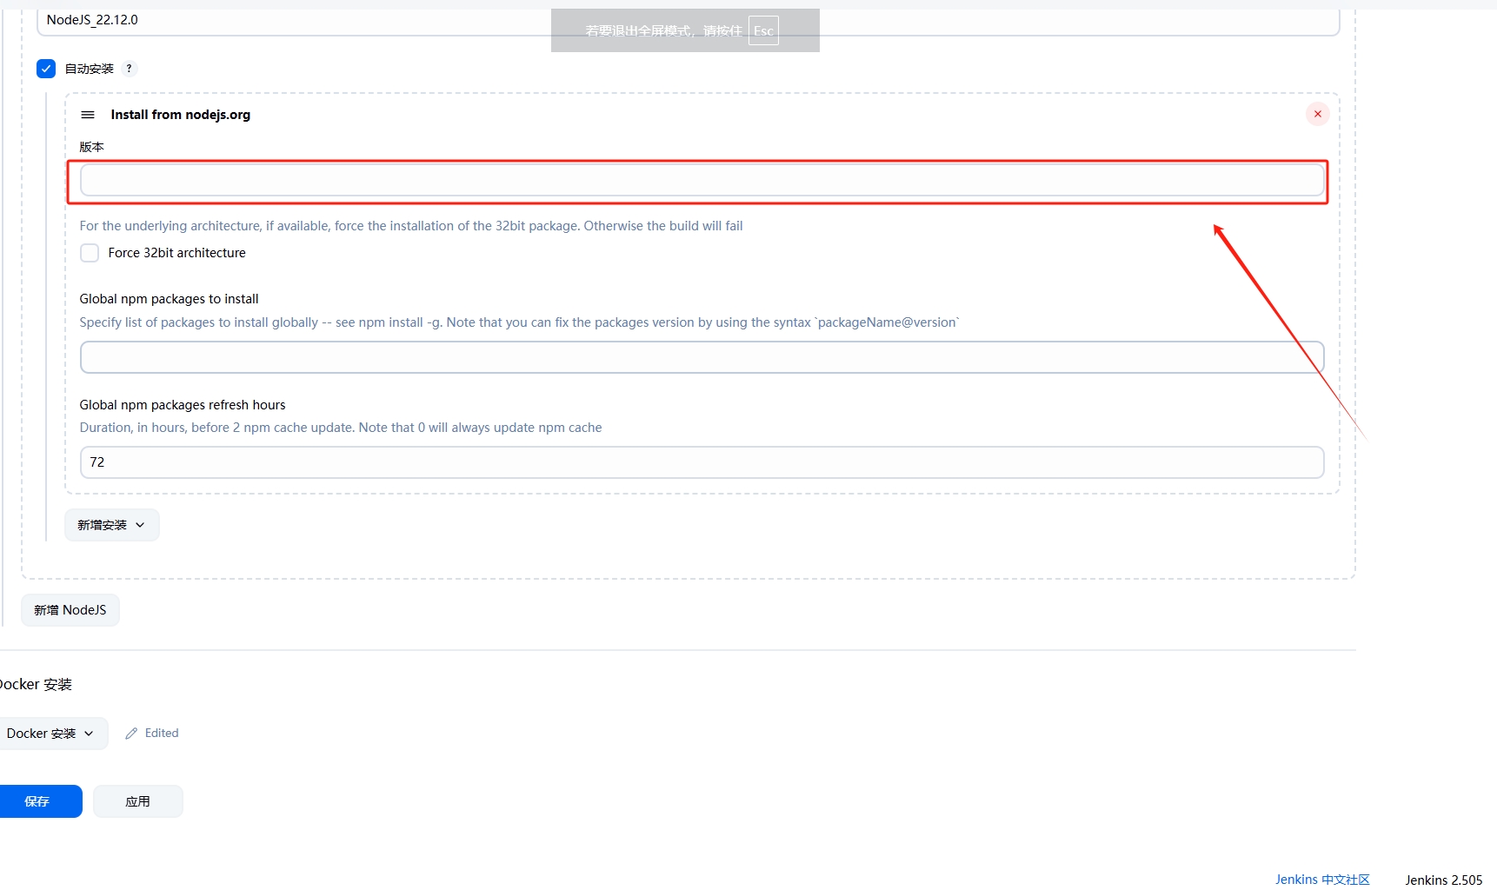Image resolution: width=1497 pixels, height=890 pixels.
Task: Click the 新增 NodeJS button
Action: 70,610
